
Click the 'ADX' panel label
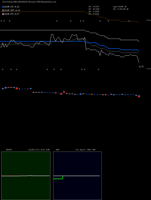pos(57,150)
